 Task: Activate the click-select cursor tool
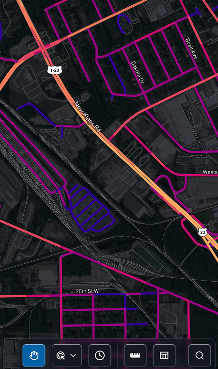(61, 355)
